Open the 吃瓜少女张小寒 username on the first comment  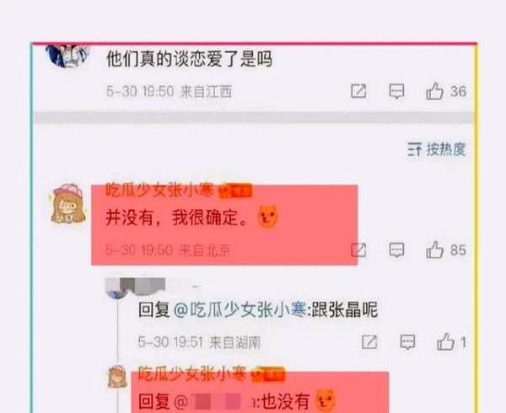[x=159, y=190]
